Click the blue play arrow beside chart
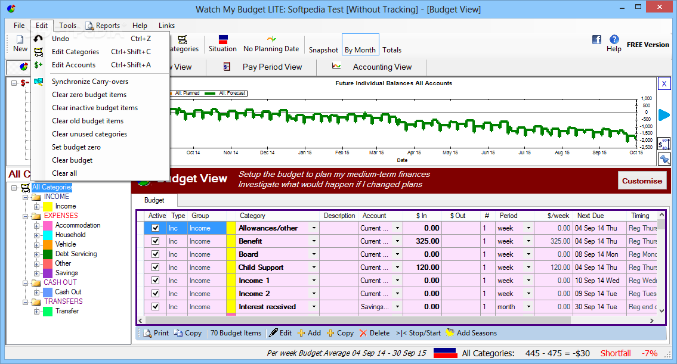The width and height of the screenshot is (677, 364). 664,115
